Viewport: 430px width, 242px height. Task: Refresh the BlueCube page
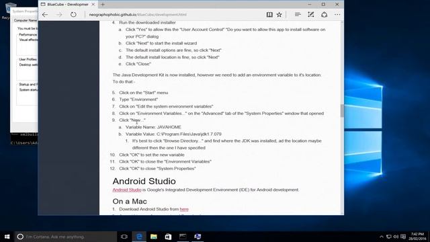coord(73,15)
